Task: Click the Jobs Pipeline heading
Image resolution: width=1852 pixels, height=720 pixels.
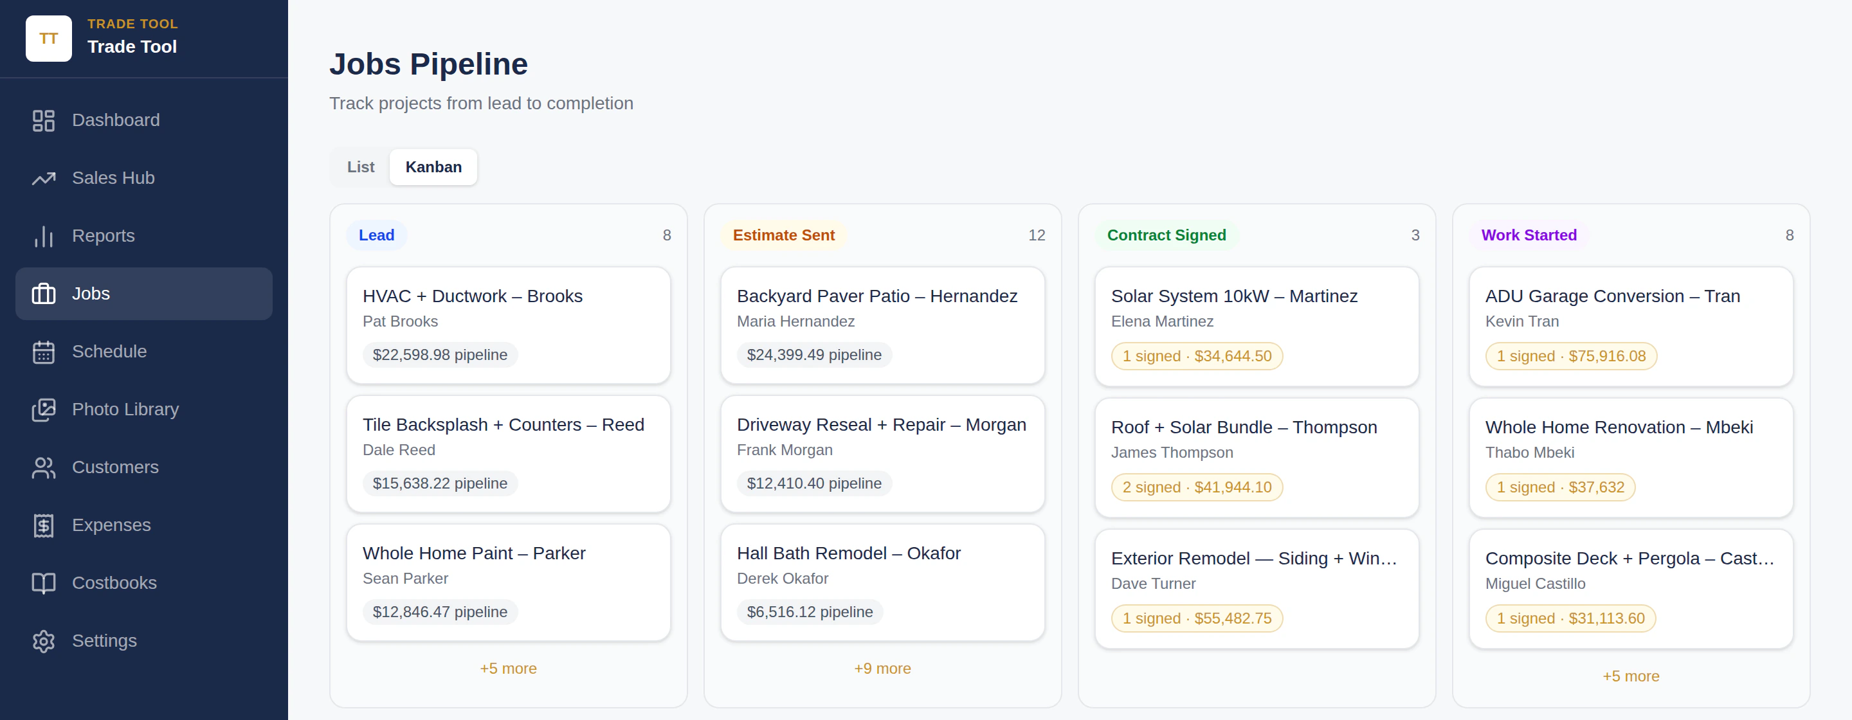Action: pyautogui.click(x=428, y=64)
